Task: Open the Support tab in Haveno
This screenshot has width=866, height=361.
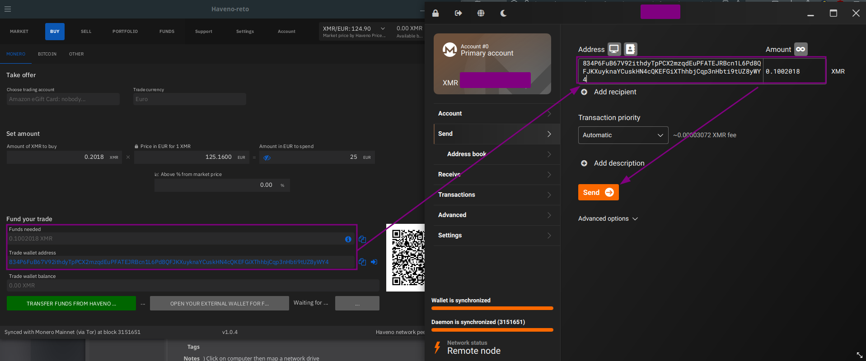Action: pyautogui.click(x=203, y=32)
